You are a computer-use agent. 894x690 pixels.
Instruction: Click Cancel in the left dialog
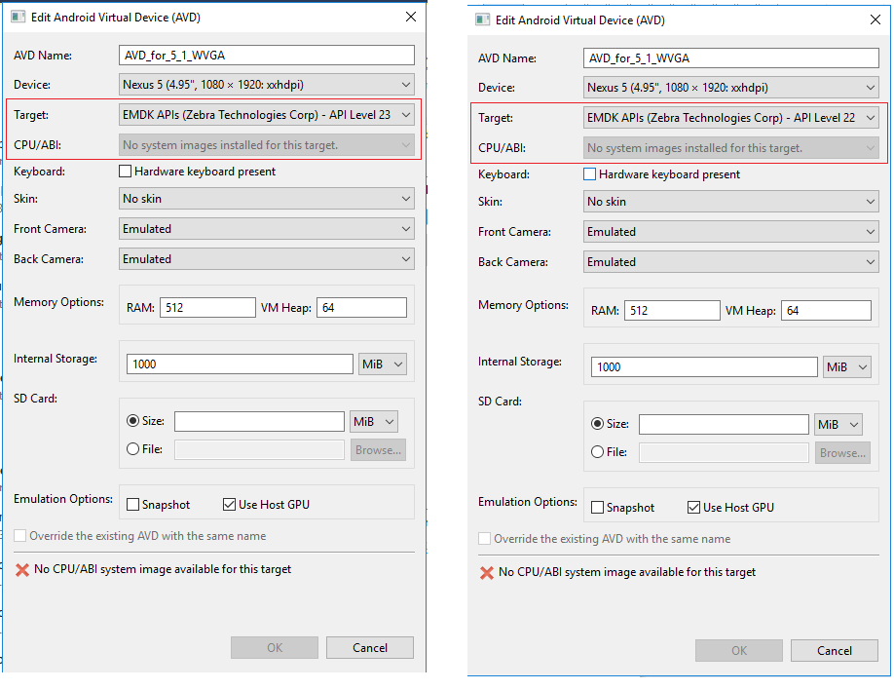pos(369,647)
